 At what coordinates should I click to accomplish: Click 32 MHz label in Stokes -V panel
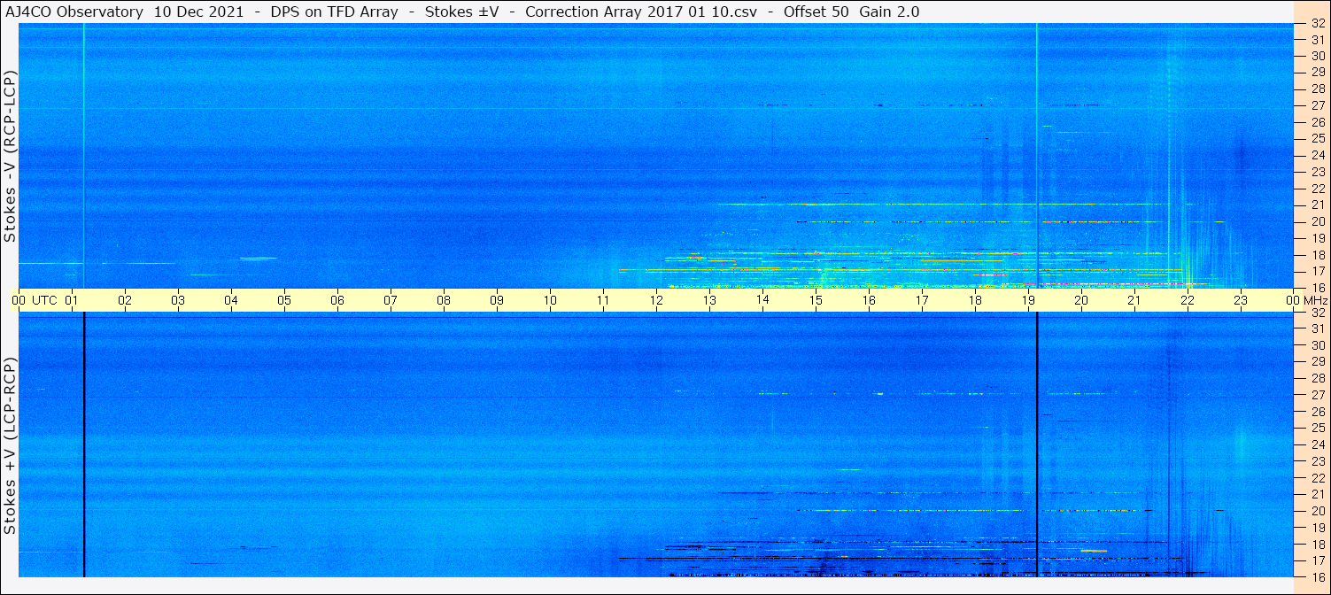coord(1318,25)
